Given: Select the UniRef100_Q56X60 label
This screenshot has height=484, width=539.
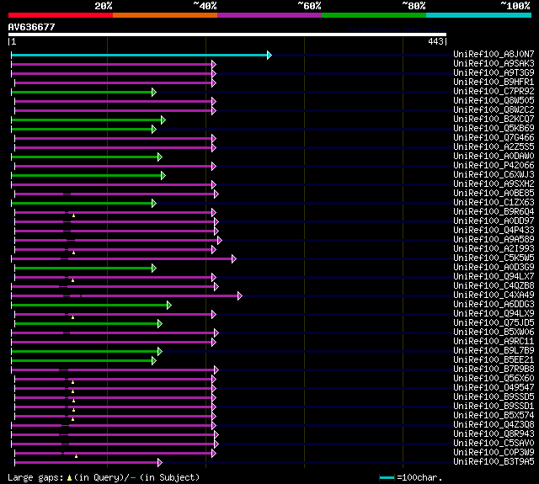Looking at the screenshot, I should (494, 379).
